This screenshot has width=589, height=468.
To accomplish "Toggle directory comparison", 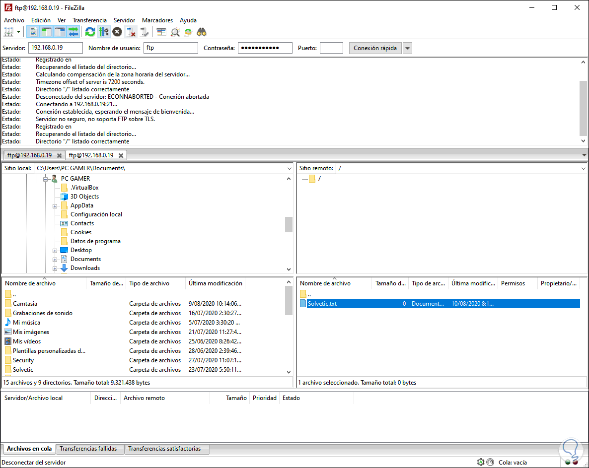I will click(x=175, y=32).
